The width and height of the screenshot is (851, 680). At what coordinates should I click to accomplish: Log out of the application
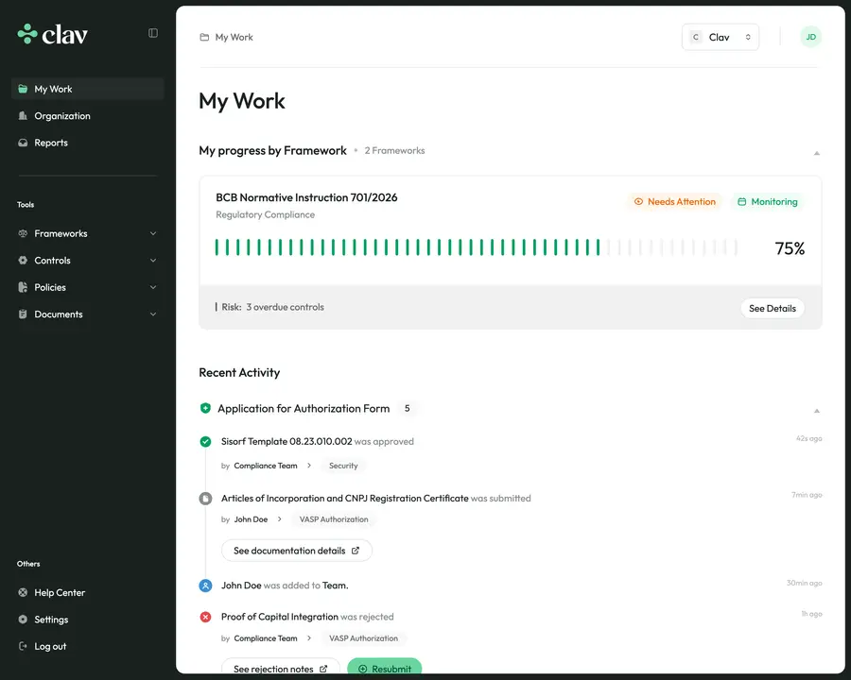pyautogui.click(x=50, y=646)
